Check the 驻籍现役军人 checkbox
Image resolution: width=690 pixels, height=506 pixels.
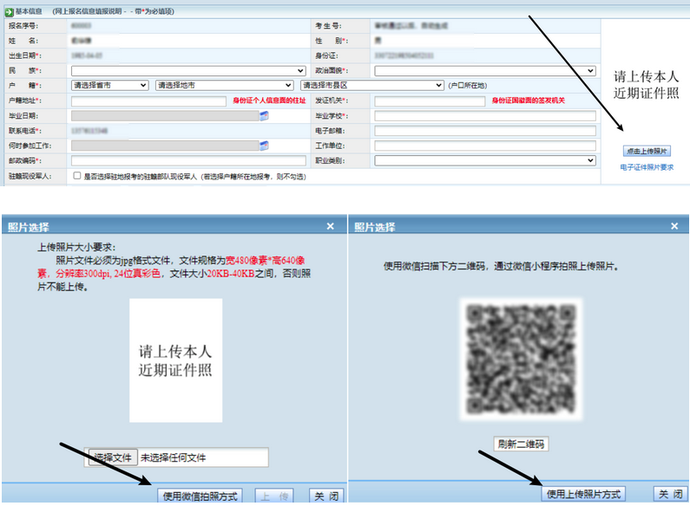(x=78, y=176)
